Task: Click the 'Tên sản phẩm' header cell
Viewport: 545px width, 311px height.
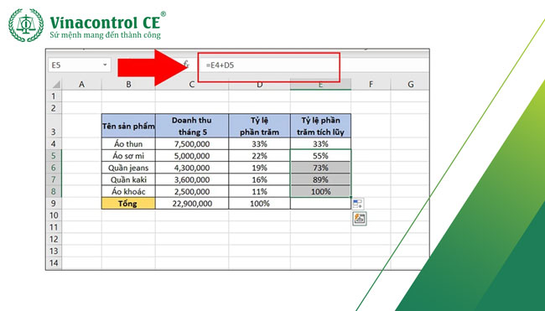Action: click(128, 126)
